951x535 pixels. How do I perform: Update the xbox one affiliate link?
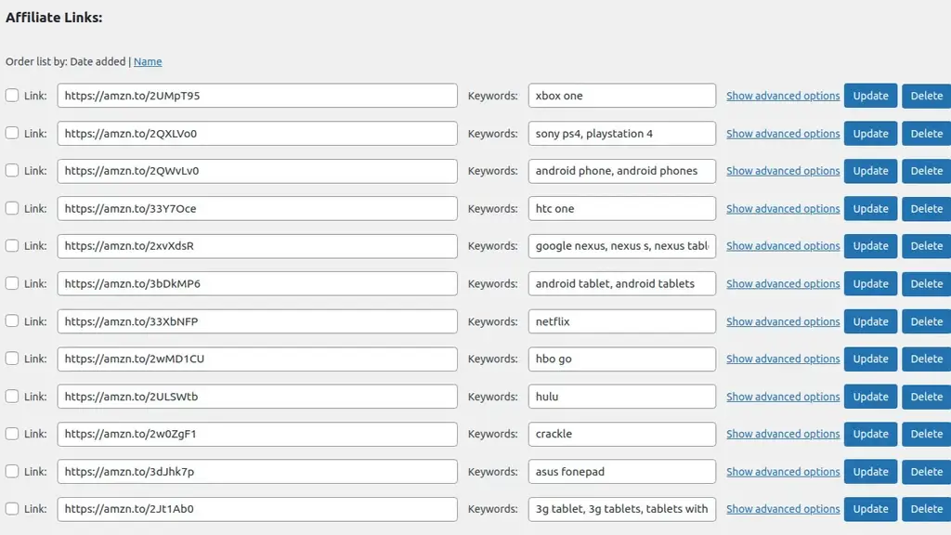pyautogui.click(x=870, y=96)
